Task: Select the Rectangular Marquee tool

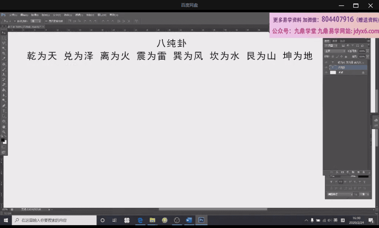Action: [x=4, y=38]
